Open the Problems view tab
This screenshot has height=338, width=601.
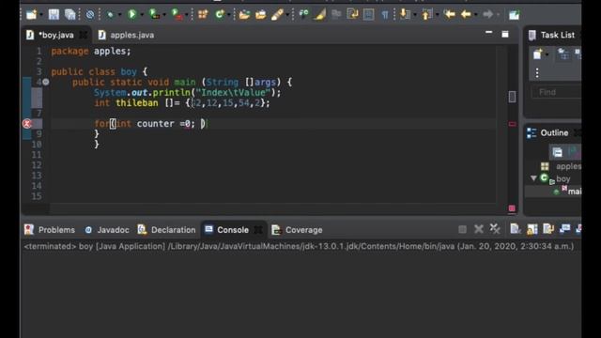50,229
